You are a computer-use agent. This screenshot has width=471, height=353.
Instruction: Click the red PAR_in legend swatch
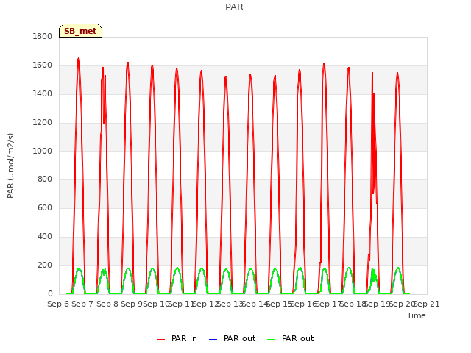coord(160,340)
